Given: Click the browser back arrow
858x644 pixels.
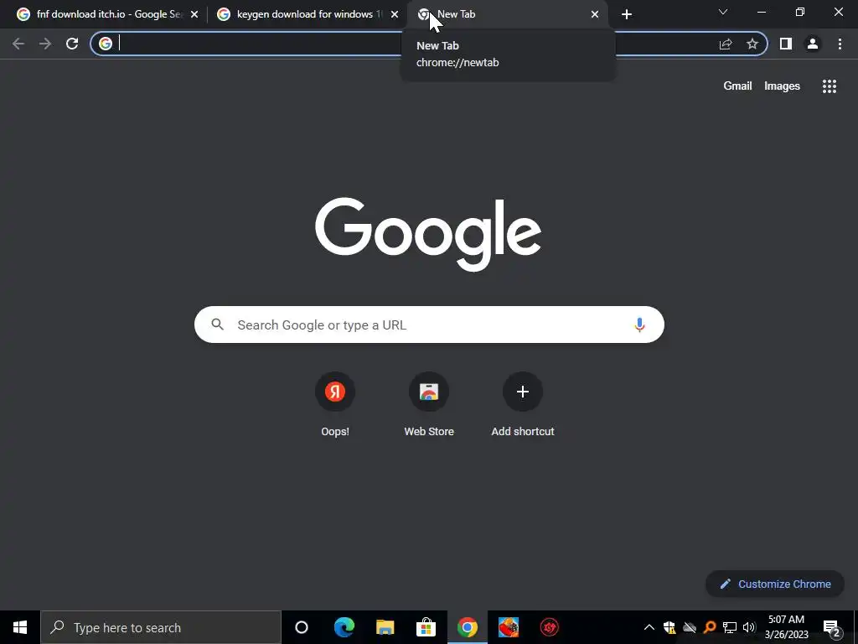Looking at the screenshot, I should (x=18, y=44).
